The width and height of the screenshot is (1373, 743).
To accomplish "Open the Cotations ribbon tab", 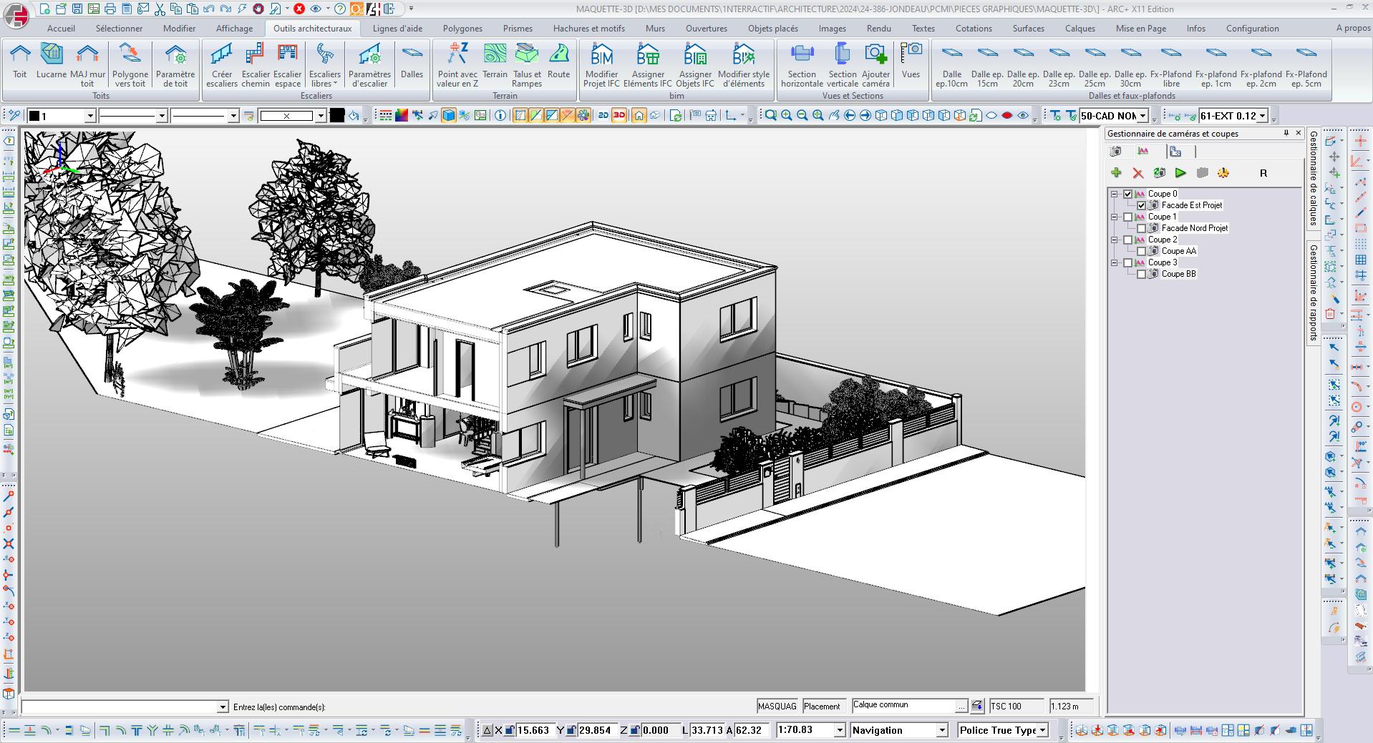I will coord(974,29).
